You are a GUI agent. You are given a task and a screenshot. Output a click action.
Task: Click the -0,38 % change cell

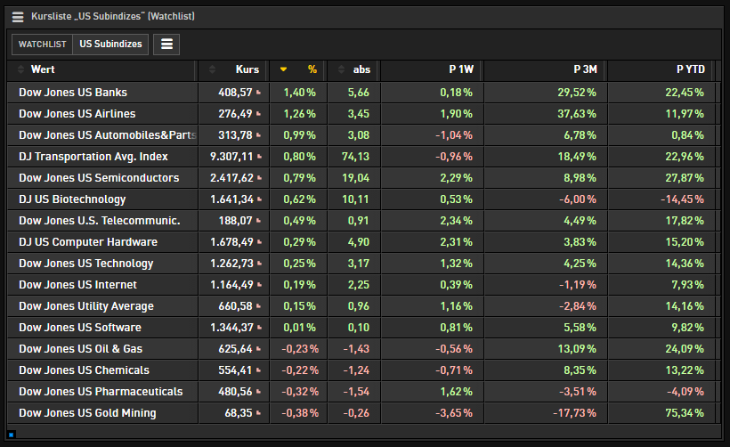tap(300, 414)
